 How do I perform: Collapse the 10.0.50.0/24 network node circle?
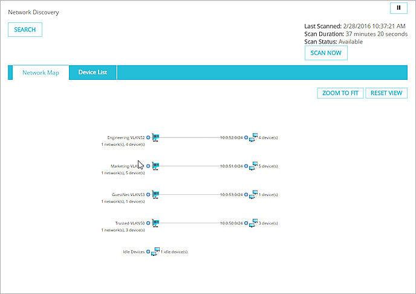coord(246,223)
